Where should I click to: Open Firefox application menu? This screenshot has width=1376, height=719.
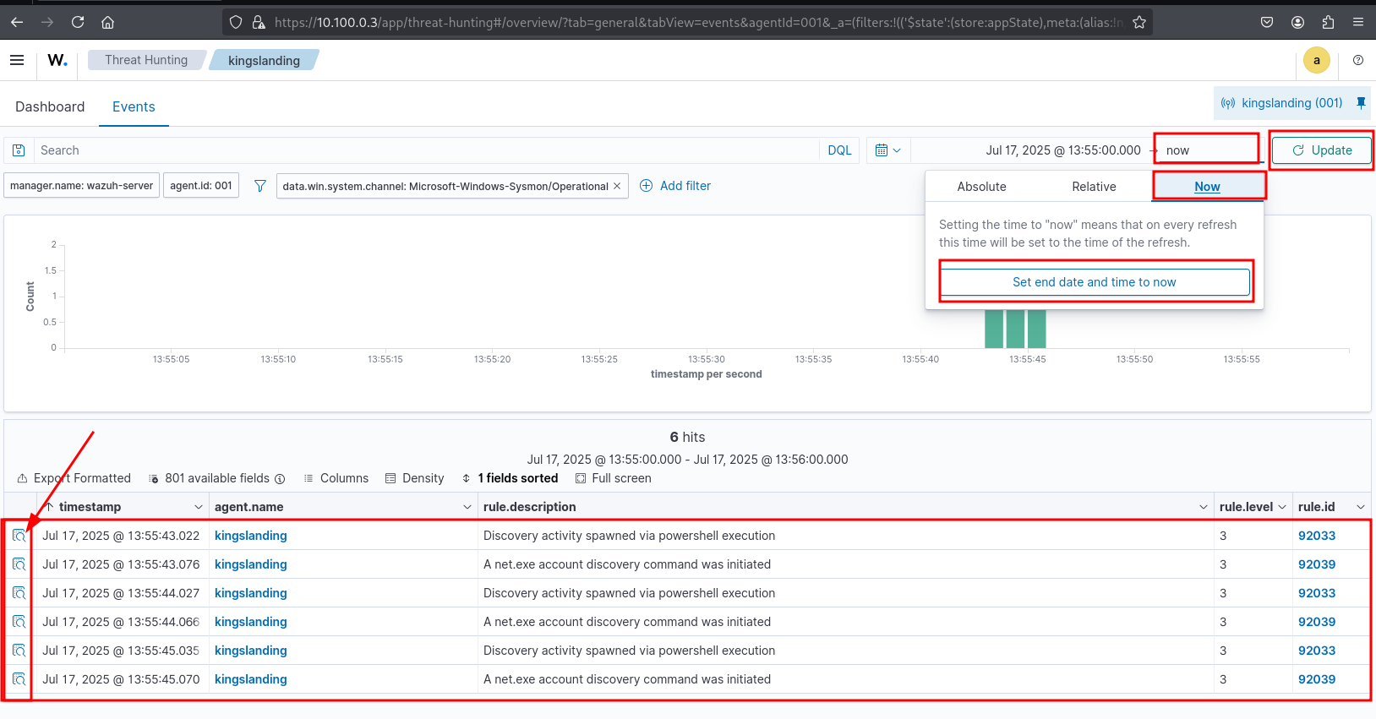click(x=1358, y=22)
